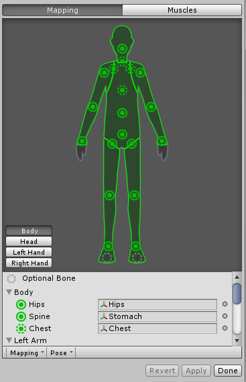Screen dimensions: 246x382
Task: Select the hips bone circle on avatar
Action: [122, 134]
